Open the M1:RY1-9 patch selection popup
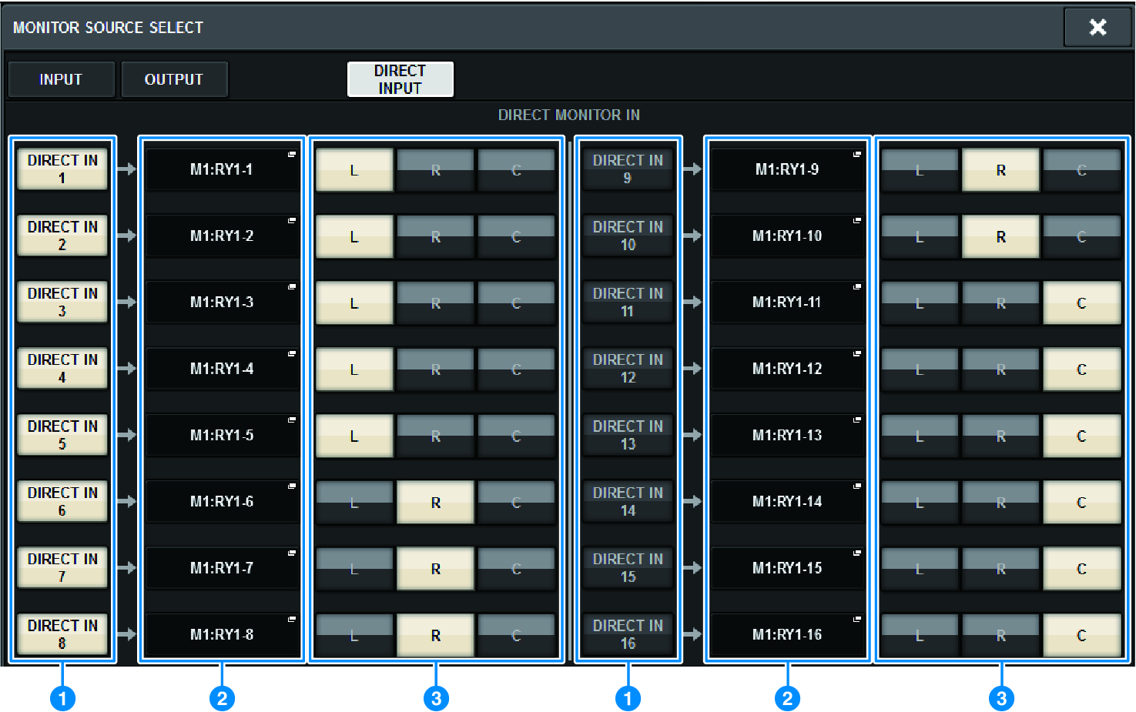The height and width of the screenshot is (712, 1136). coord(787,168)
